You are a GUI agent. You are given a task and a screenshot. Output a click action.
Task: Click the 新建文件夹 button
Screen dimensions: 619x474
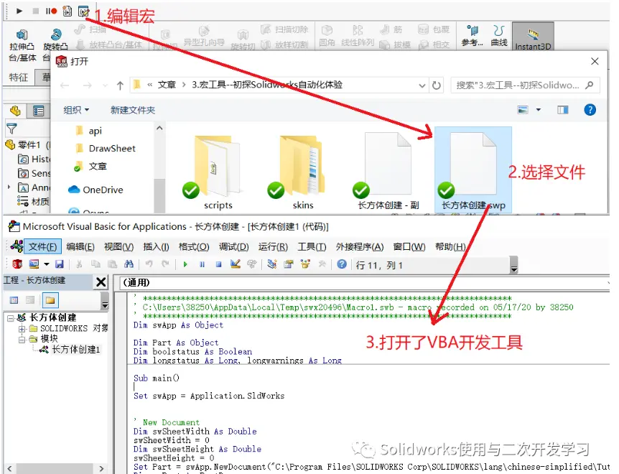[x=133, y=110]
